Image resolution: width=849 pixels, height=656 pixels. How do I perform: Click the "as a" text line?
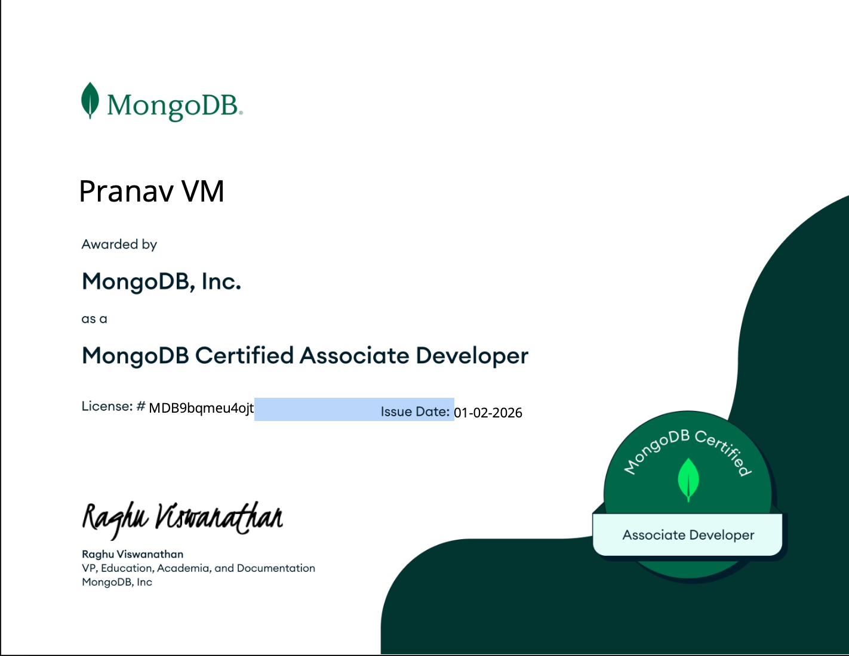pos(94,319)
